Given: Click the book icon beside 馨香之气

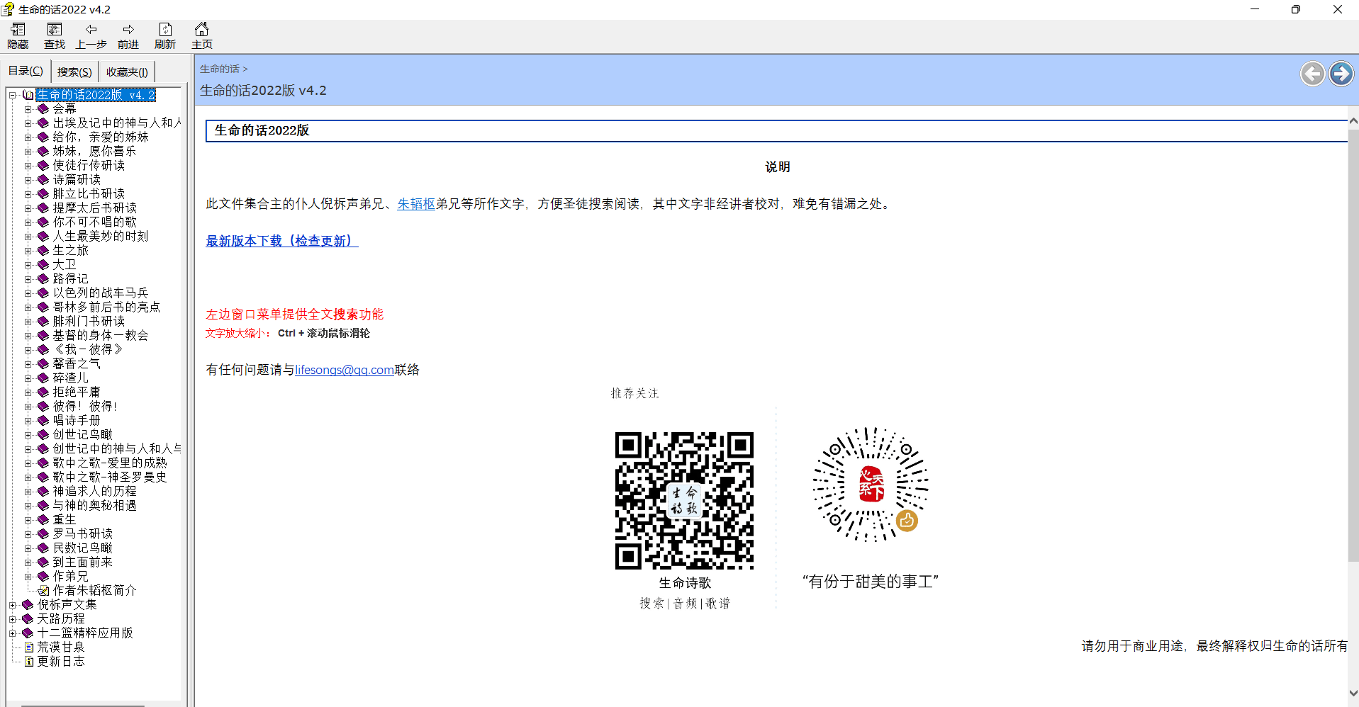Looking at the screenshot, I should pos(43,363).
